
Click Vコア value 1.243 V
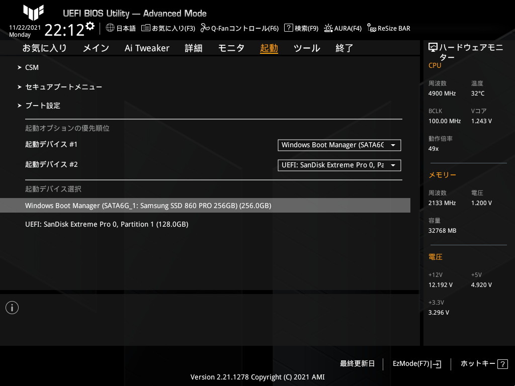[481, 121]
